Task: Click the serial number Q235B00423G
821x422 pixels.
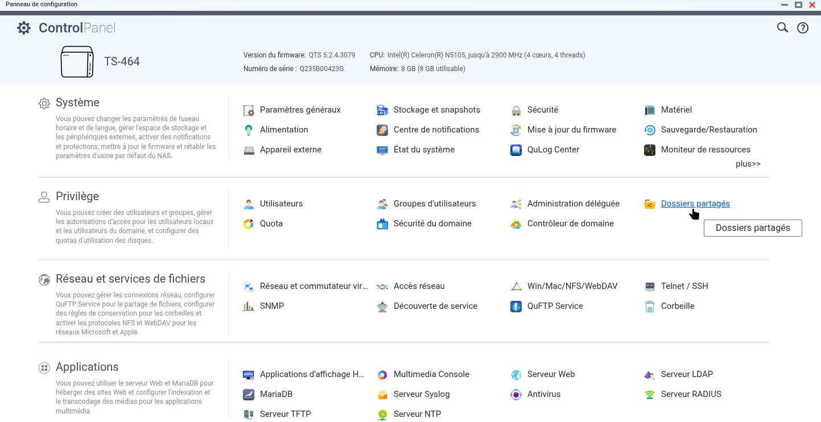Action: 321,69
